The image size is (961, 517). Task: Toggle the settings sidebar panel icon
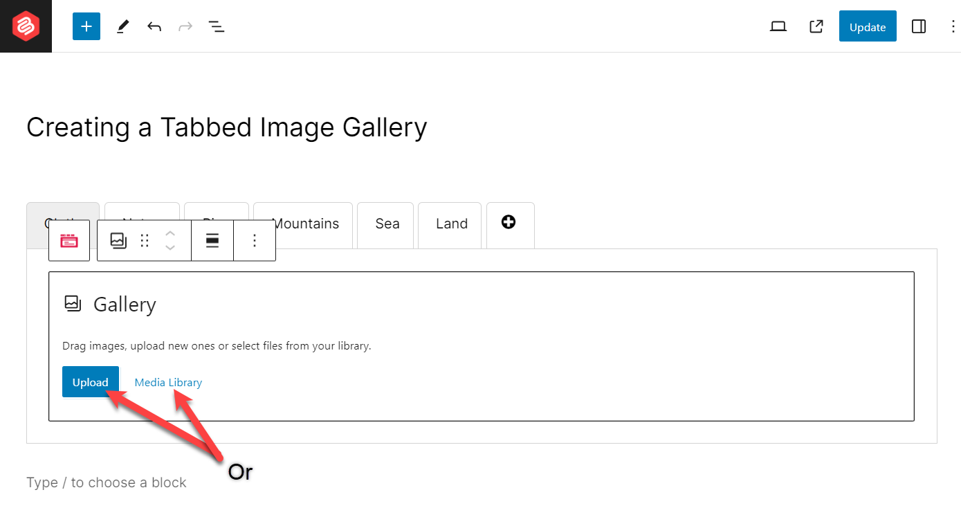918,26
